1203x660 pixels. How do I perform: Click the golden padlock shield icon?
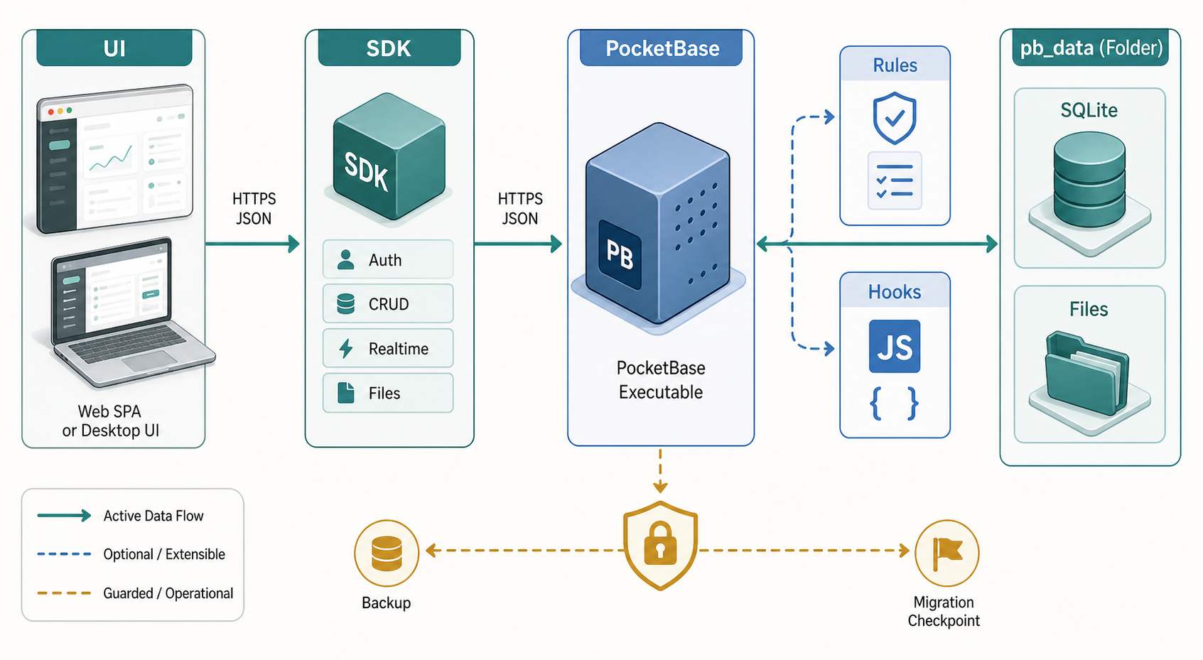(x=660, y=546)
